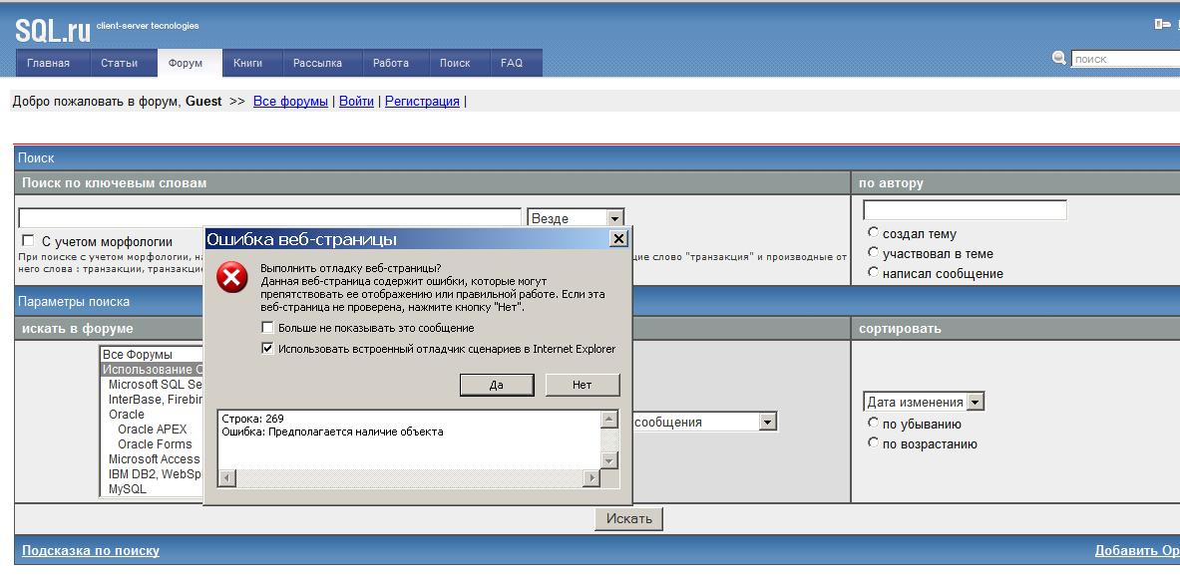Click the SQL.ru site logo
Screen dimensions: 1180x578
point(53,31)
